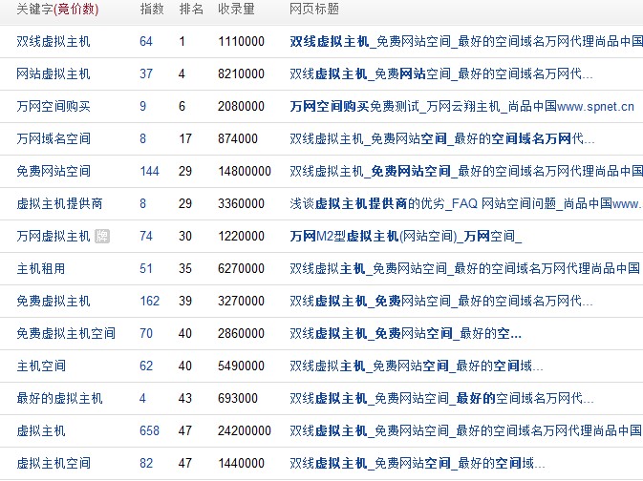
Task: Select rank value 17 for 万网域名空间
Action: tap(185, 138)
